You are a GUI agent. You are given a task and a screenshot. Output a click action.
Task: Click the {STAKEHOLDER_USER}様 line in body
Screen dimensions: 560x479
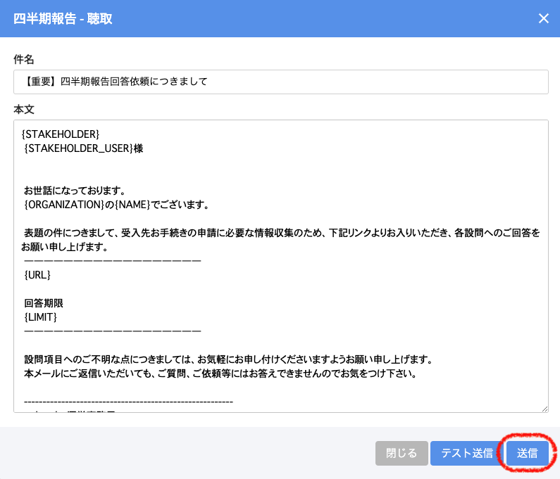pos(83,148)
